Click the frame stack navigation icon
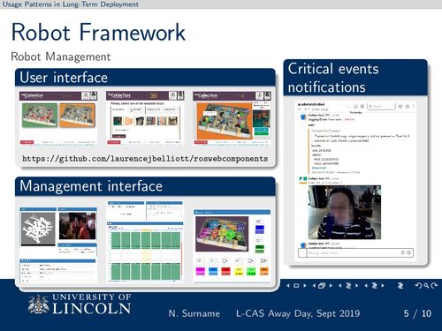The height and width of the screenshot is (331, 442). point(322,285)
